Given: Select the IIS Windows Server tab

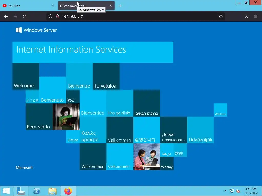Looking at the screenshot, I should click(86, 6).
